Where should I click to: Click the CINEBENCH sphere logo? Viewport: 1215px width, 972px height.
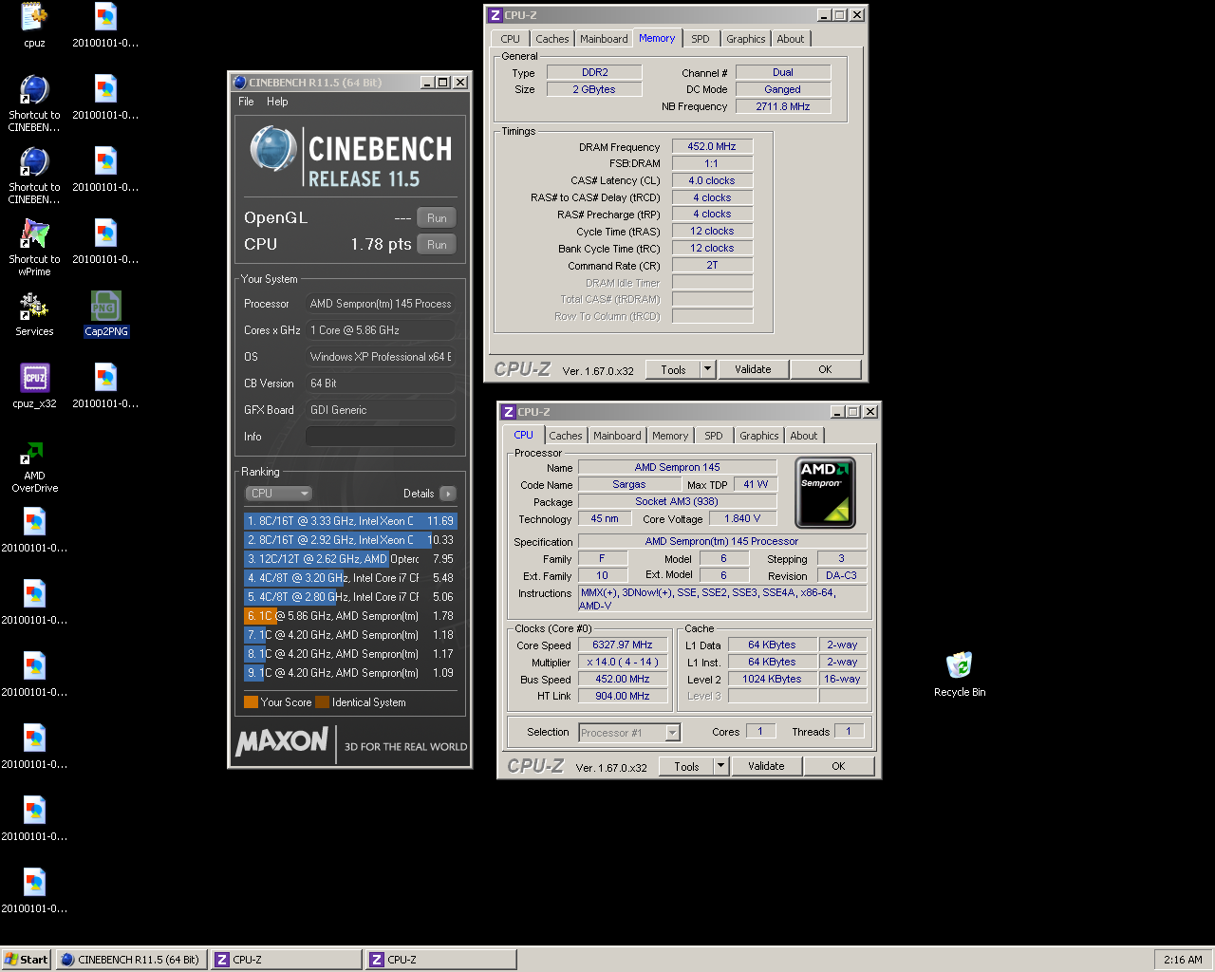pos(272,150)
